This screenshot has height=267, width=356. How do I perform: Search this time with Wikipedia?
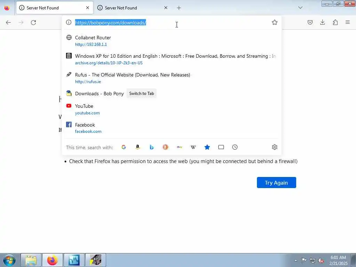(193, 147)
